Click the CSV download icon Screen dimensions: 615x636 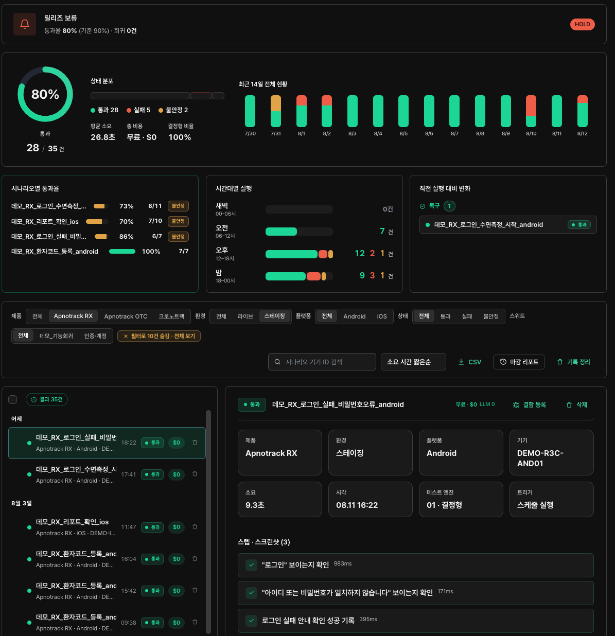461,362
